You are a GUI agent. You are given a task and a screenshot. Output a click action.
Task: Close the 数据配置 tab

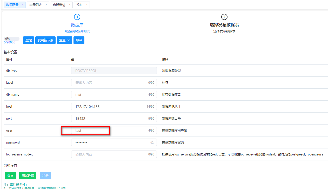point(23,5)
